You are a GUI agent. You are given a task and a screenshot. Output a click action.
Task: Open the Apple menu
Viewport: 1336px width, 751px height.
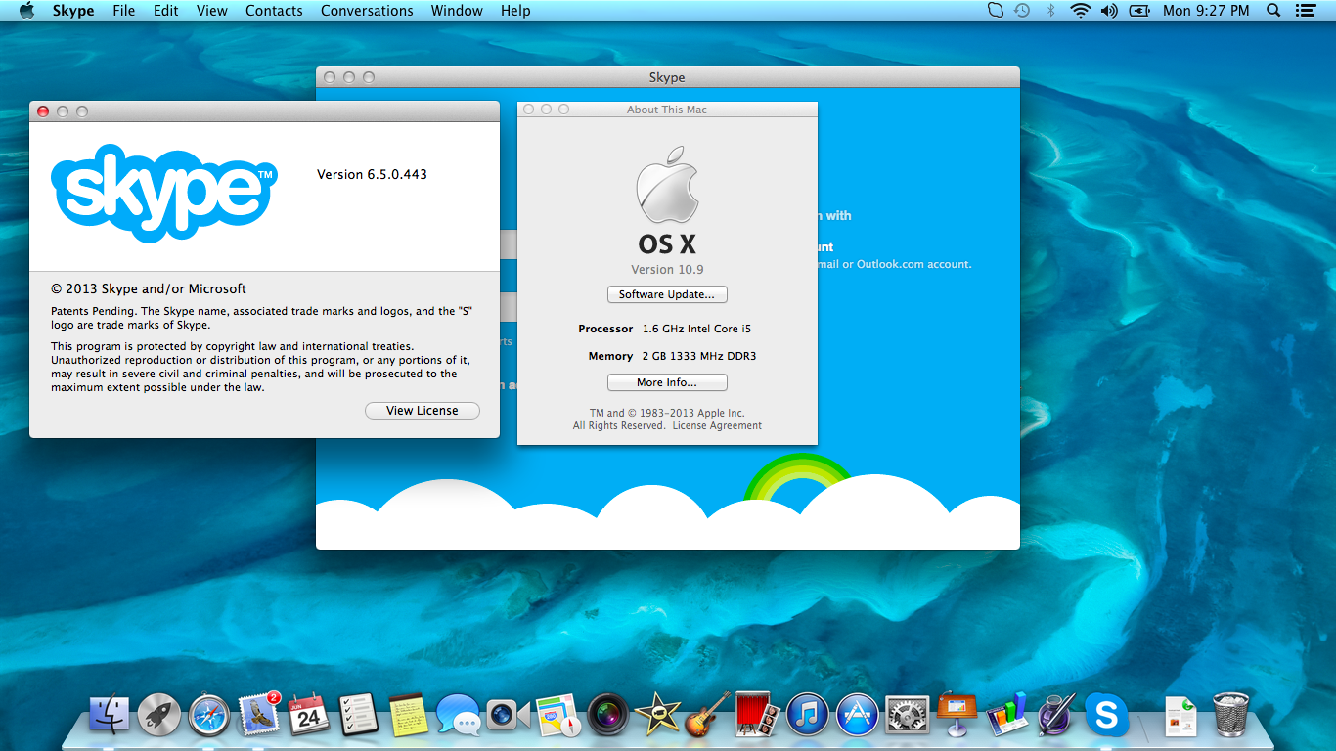pyautogui.click(x=26, y=11)
